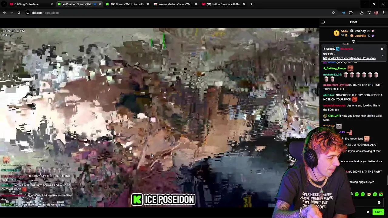Click A_Bathing_Peepo's emote image in chat
The height and width of the screenshot is (218, 388).
tap(350, 68)
